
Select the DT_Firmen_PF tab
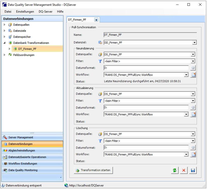pyautogui.click(x=77, y=20)
